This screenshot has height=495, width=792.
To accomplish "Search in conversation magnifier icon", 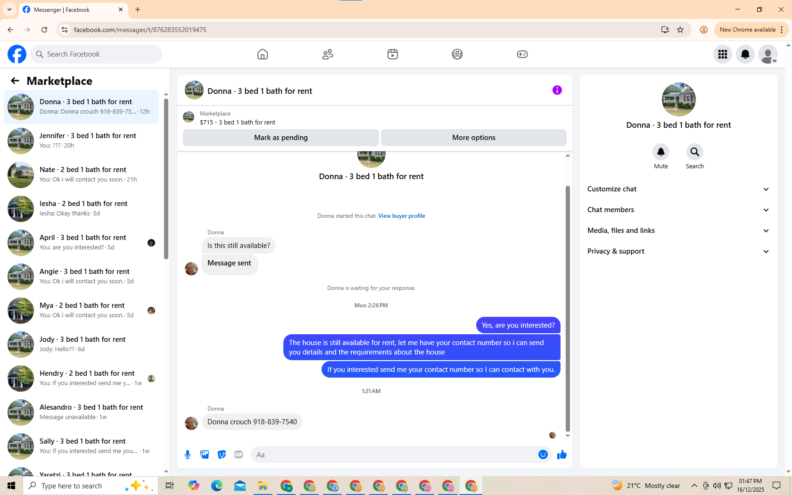I will pyautogui.click(x=695, y=152).
